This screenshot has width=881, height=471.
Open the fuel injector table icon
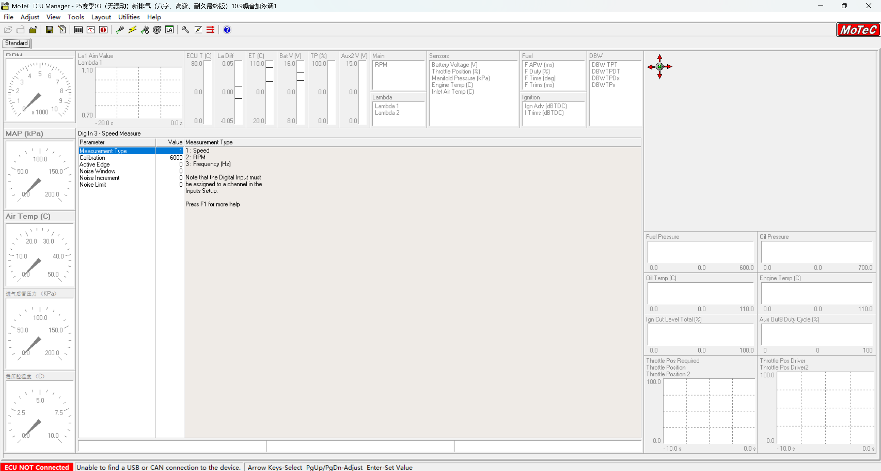point(120,30)
